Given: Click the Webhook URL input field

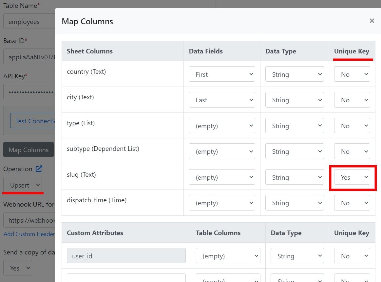Looking at the screenshot, I should tap(29, 220).
